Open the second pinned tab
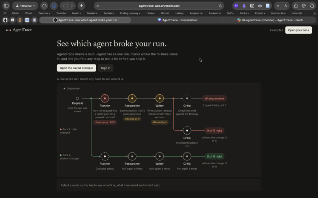This screenshot has height=198, width=318. [13, 20]
